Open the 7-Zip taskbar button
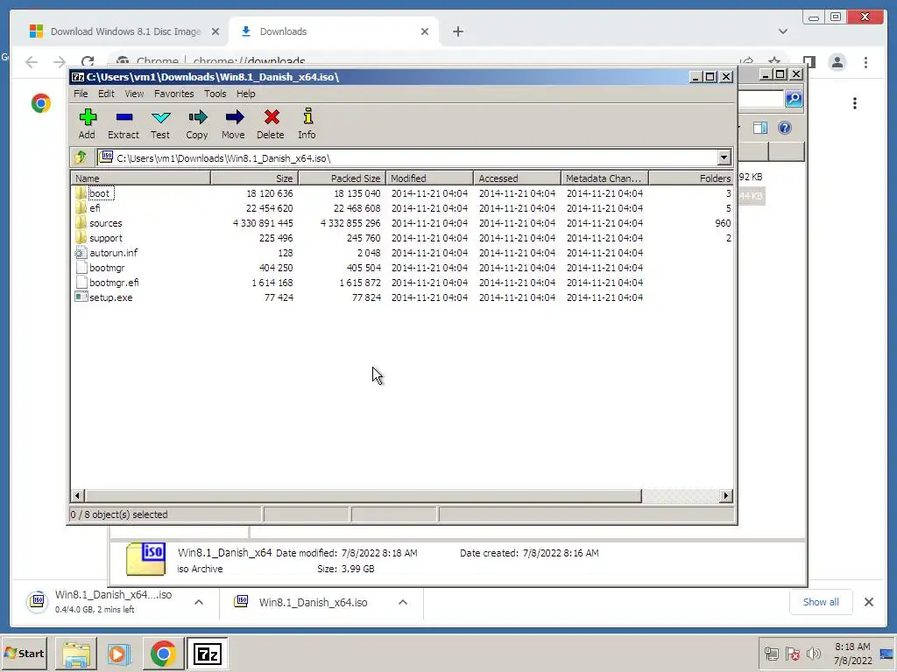Image resolution: width=897 pixels, height=672 pixels. point(207,654)
